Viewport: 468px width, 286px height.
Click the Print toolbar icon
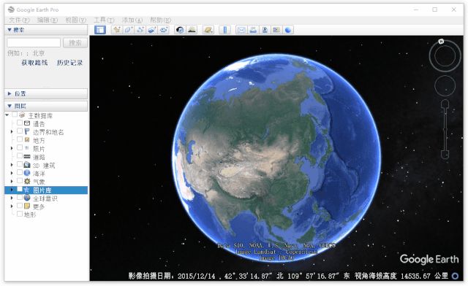click(x=253, y=30)
